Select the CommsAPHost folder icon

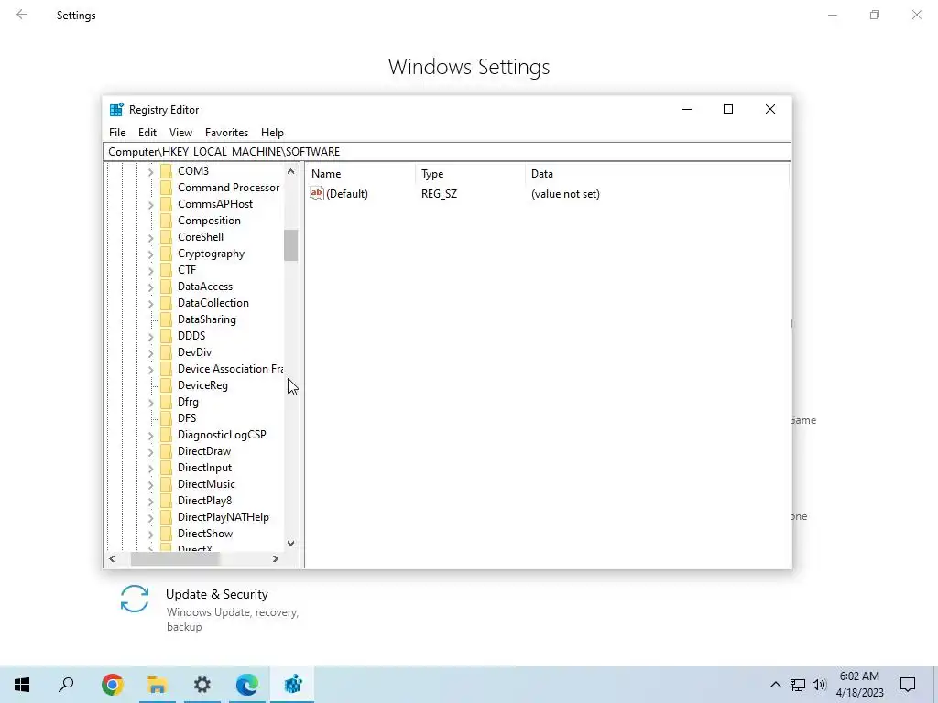[x=167, y=204]
